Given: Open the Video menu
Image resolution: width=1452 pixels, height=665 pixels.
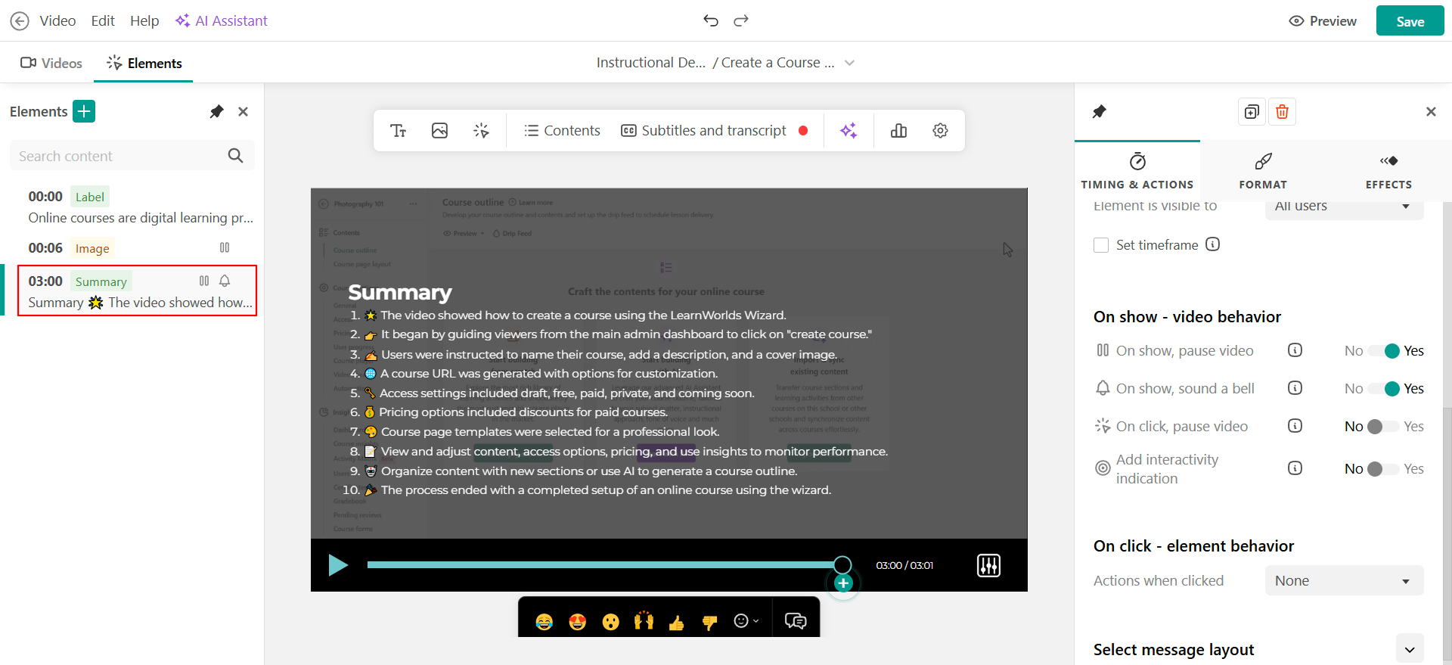Looking at the screenshot, I should point(57,21).
